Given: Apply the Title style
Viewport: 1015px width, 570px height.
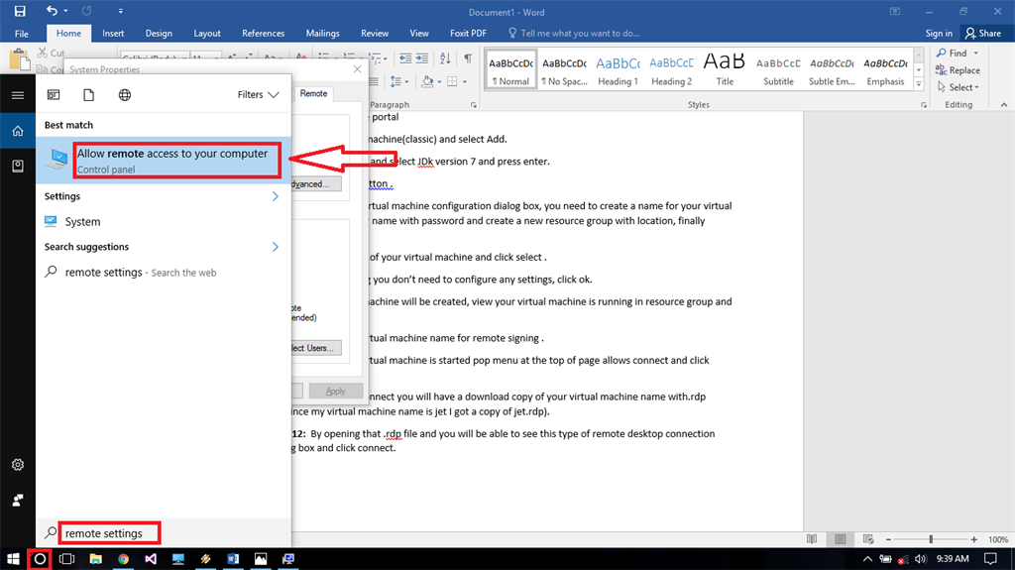Looking at the screenshot, I should (x=725, y=69).
